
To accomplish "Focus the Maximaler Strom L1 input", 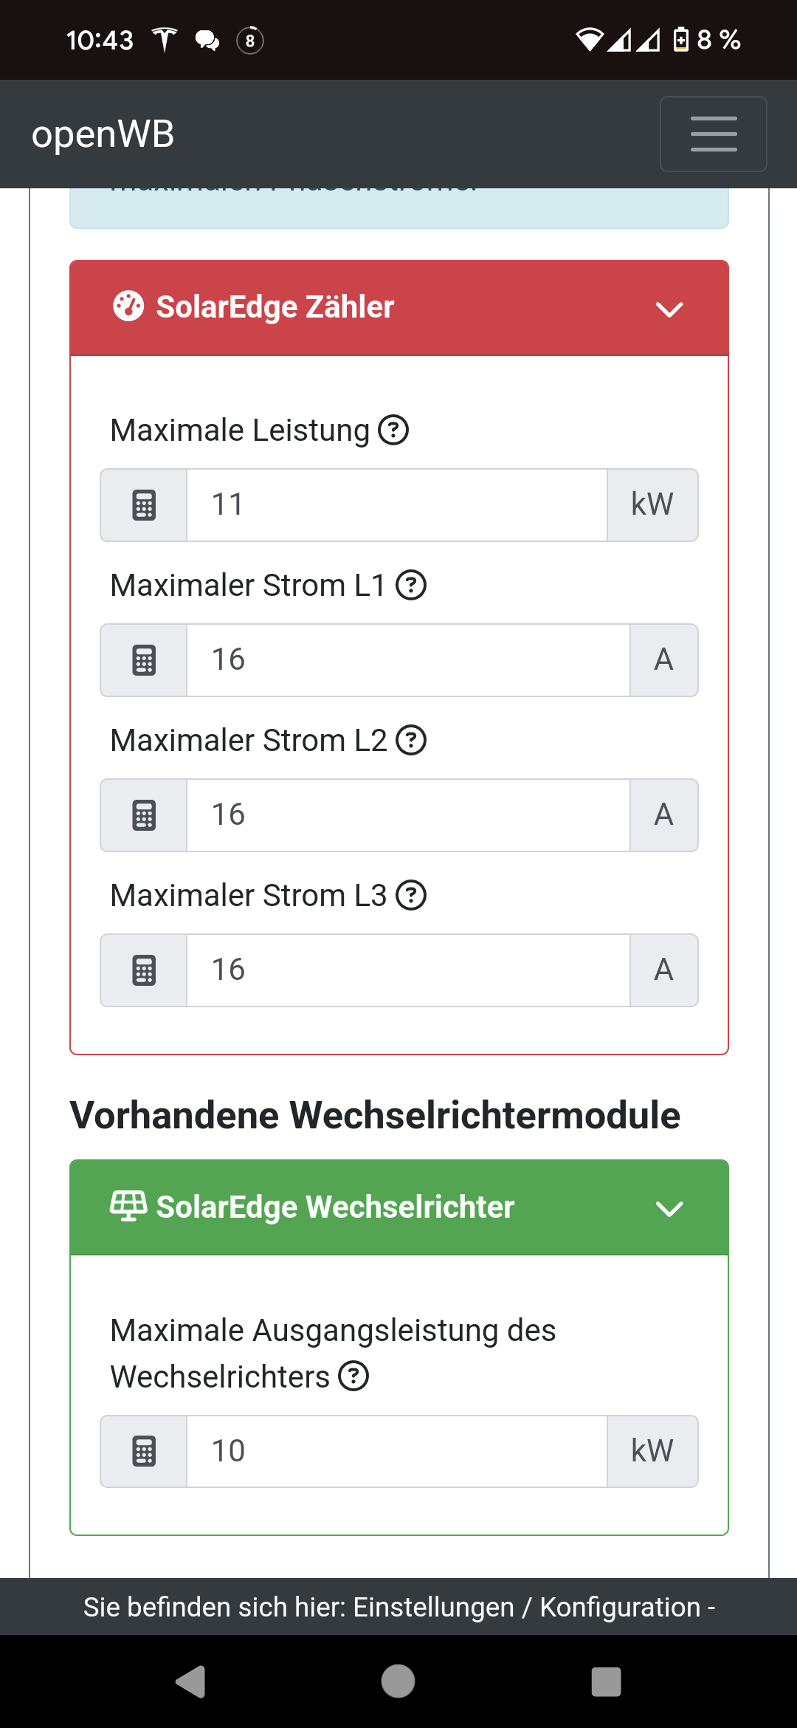I will pos(407,660).
